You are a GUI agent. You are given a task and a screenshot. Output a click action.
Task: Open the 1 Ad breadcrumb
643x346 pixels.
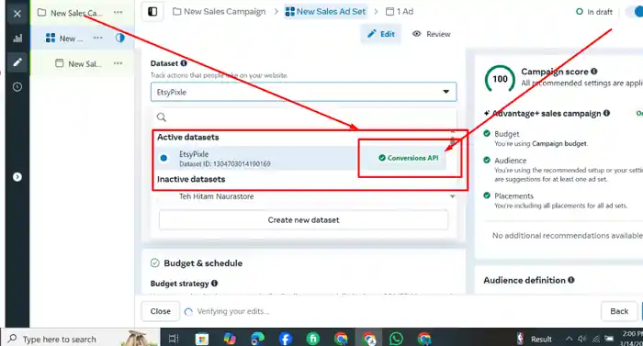(x=400, y=12)
